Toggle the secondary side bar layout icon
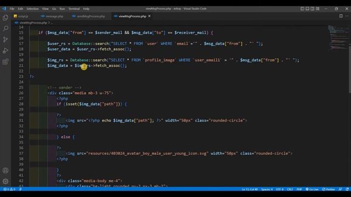The image size is (351, 197). [313, 9]
